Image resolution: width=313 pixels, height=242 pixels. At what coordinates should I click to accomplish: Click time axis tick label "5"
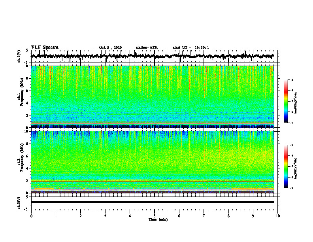(x=155, y=216)
